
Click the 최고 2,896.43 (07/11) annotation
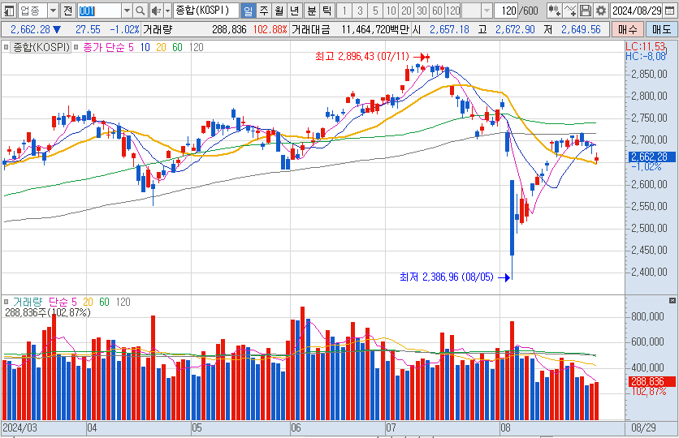(362, 57)
